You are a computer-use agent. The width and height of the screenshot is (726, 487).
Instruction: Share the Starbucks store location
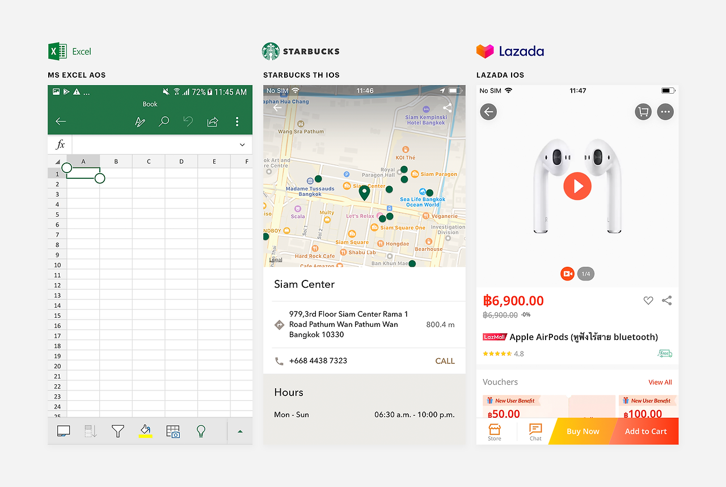click(x=448, y=107)
